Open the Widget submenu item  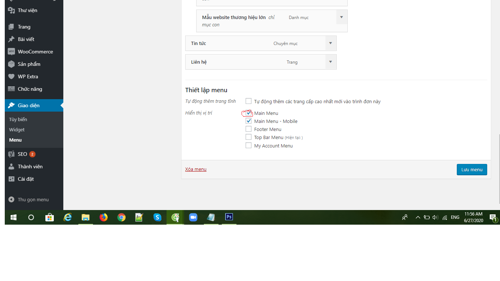tap(17, 130)
